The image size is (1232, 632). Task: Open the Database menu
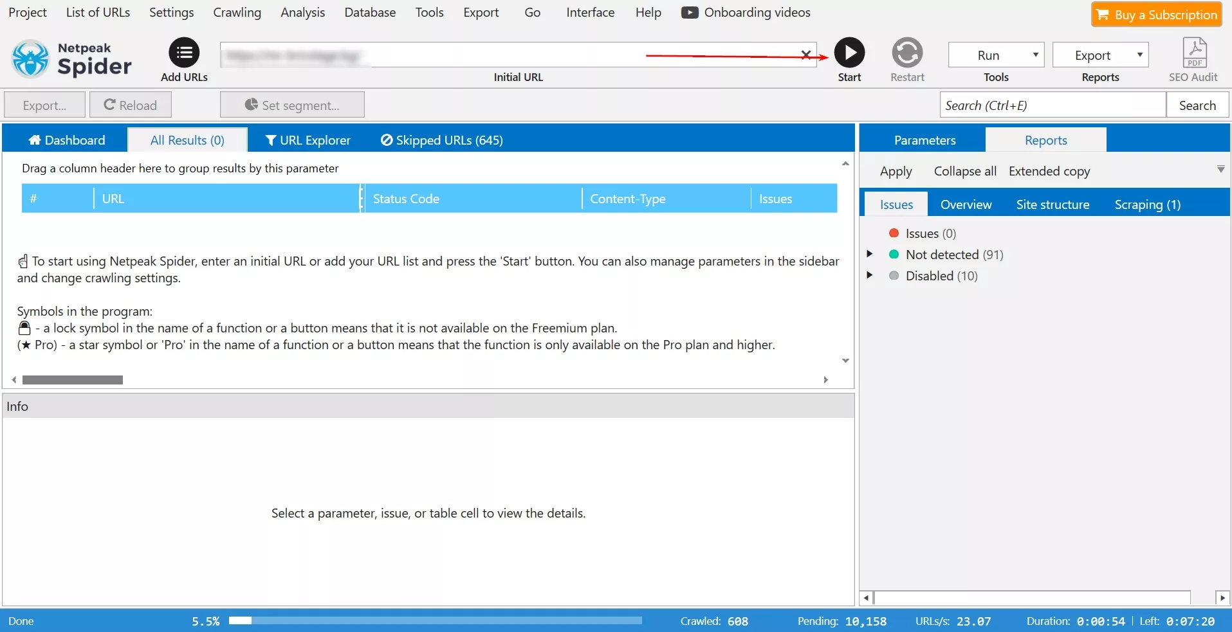pos(370,12)
